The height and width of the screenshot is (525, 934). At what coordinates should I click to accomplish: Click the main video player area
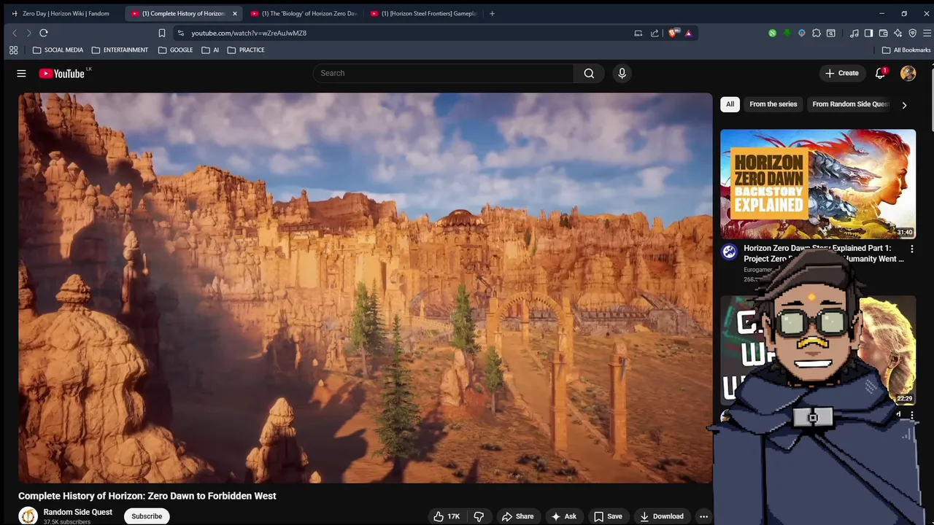(x=365, y=287)
